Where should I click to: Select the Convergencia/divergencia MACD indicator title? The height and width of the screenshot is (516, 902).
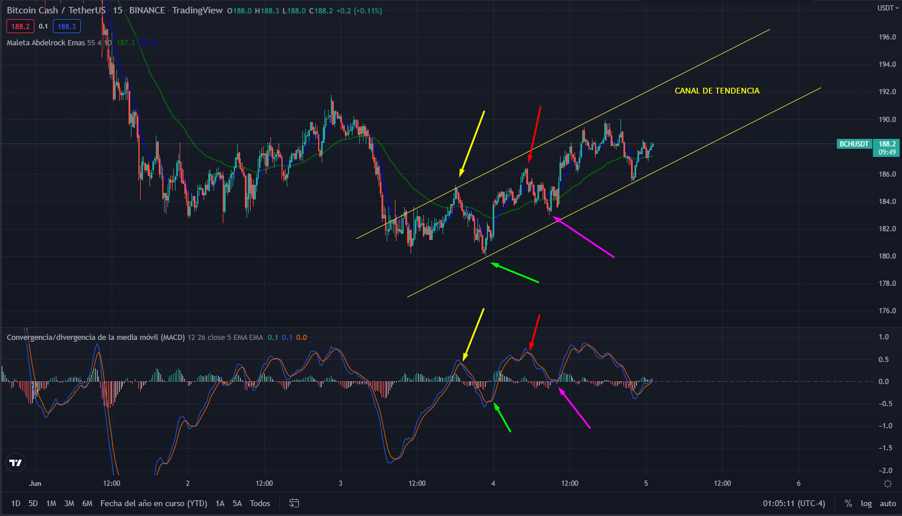[96, 337]
